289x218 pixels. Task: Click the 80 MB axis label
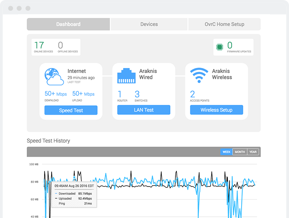point(35,182)
